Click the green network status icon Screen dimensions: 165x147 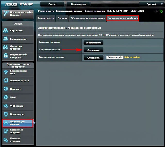161,11
